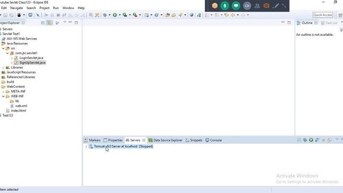Click the skip all breakpoints icon

[x=38, y=15]
